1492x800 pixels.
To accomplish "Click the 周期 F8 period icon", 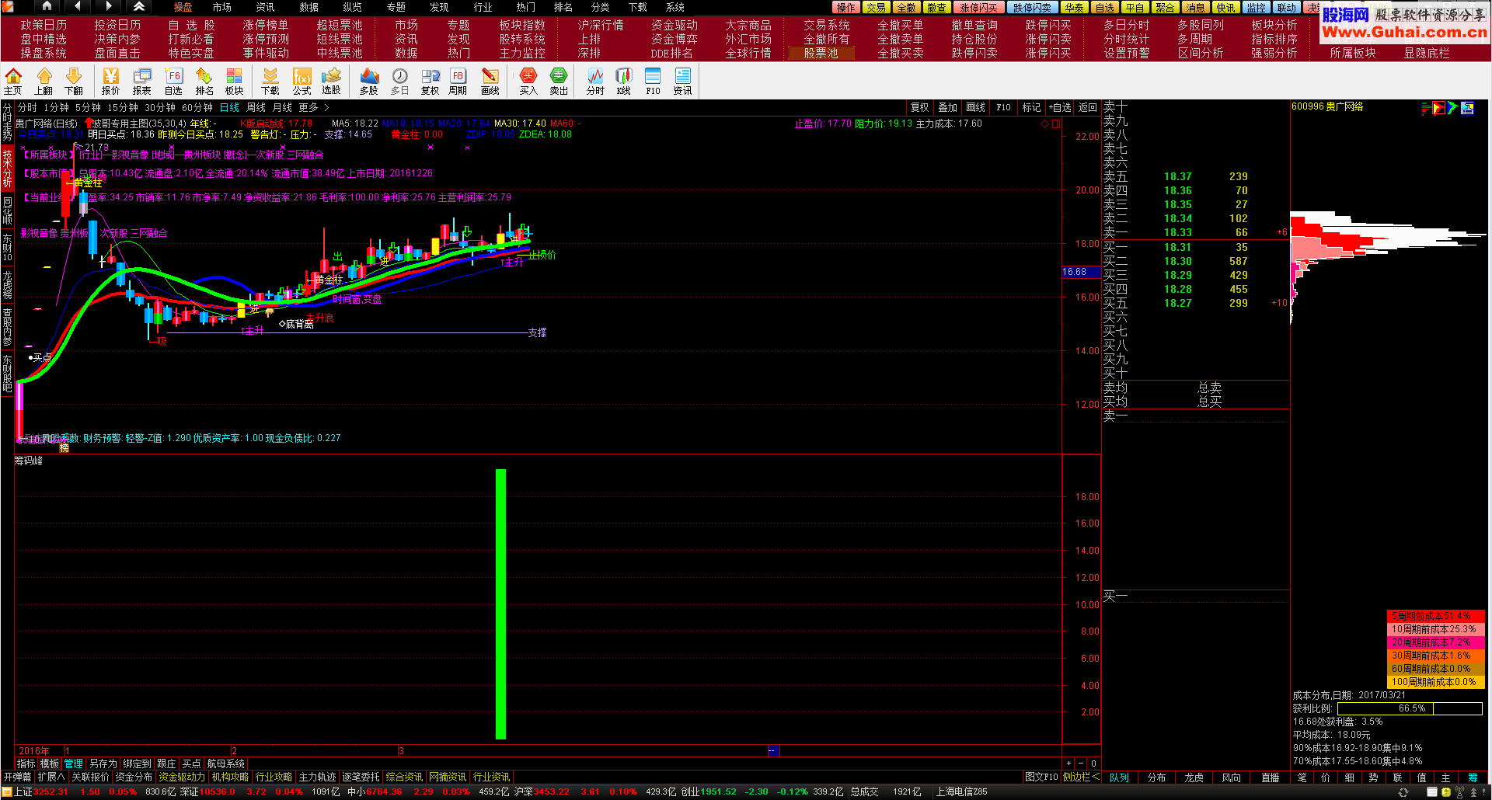I will click(x=458, y=81).
